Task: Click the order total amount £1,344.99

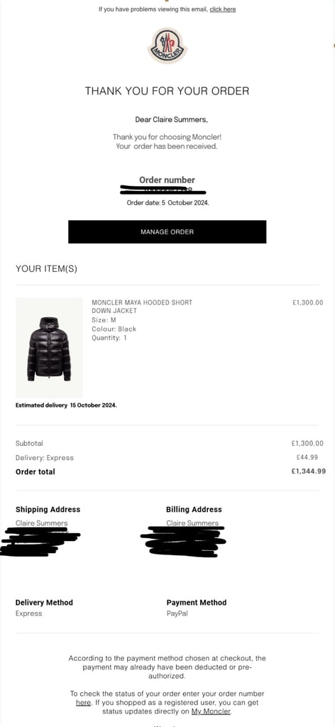Action: tap(309, 471)
